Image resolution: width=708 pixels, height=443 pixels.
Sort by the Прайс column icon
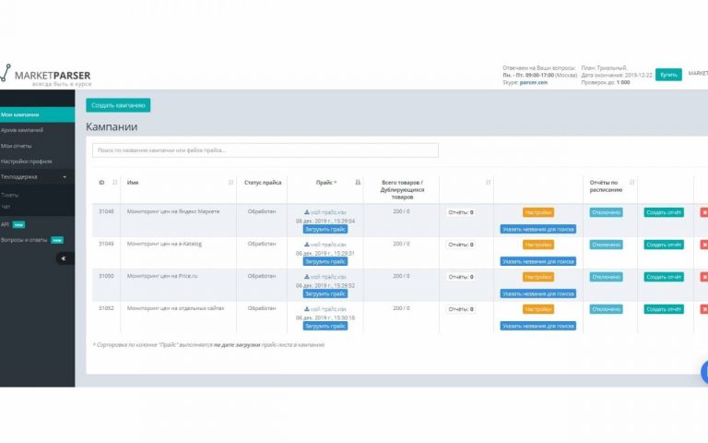pos(358,183)
